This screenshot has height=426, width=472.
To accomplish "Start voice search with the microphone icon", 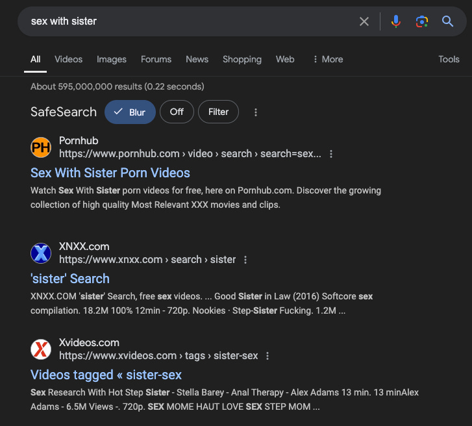I will pyautogui.click(x=396, y=21).
